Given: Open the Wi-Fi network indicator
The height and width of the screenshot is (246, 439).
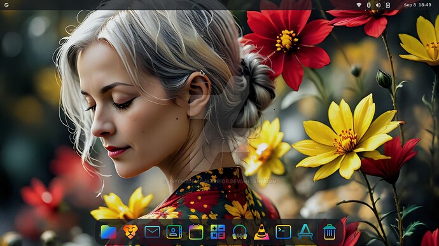Looking at the screenshot, I should (x=359, y=5).
